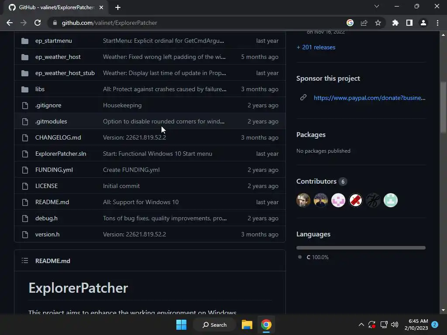The image size is (447, 335).
Task: Go back using browser back arrow
Action: pyautogui.click(x=10, y=23)
